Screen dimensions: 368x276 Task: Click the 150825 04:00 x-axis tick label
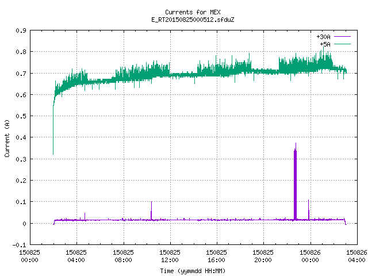coord(76,256)
